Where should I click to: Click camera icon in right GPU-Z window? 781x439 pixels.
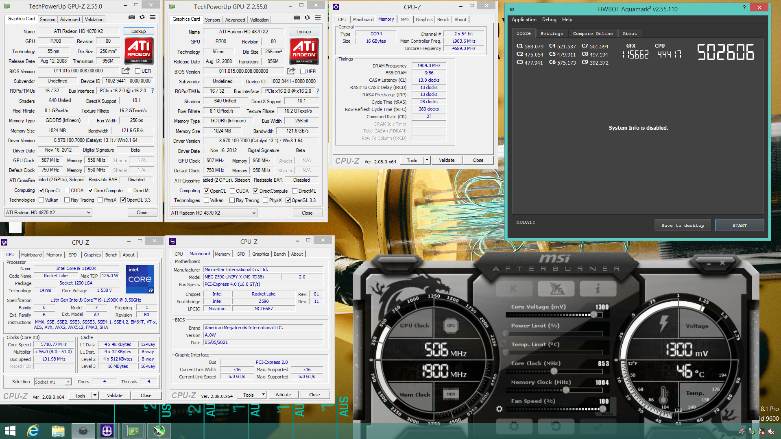297,18
